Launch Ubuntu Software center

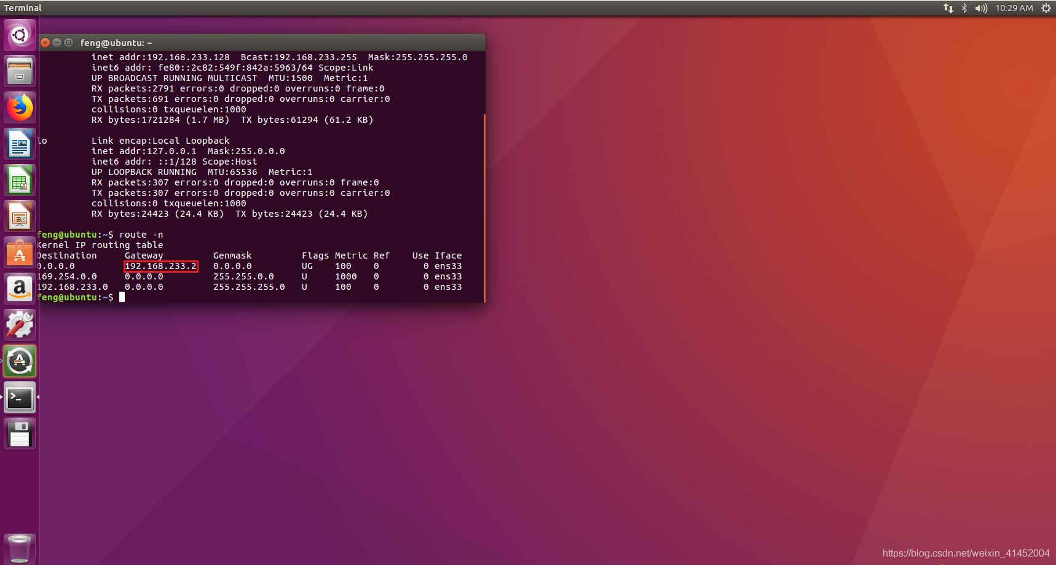[x=20, y=253]
